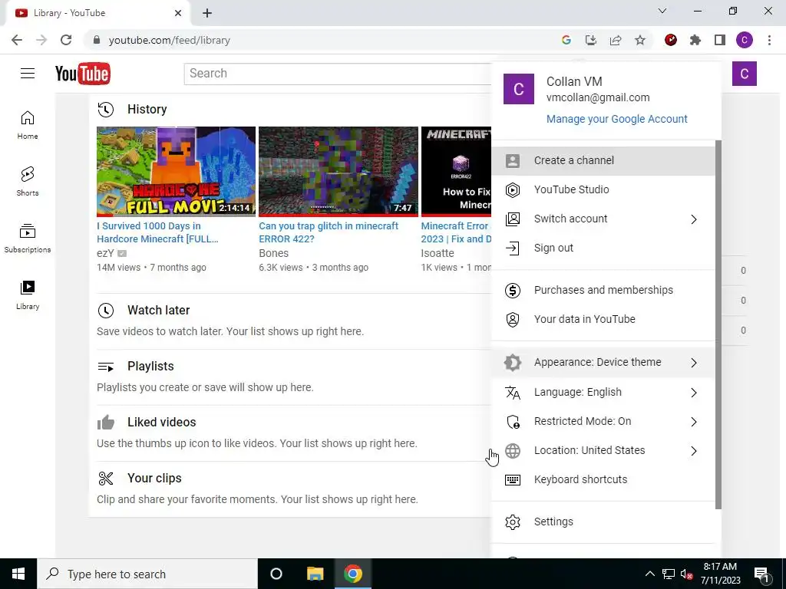The image size is (786, 589).
Task: Reload the page
Action: [66, 40]
